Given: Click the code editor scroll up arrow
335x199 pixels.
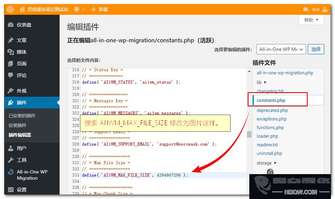Looking at the screenshot, I should pyautogui.click(x=249, y=71).
